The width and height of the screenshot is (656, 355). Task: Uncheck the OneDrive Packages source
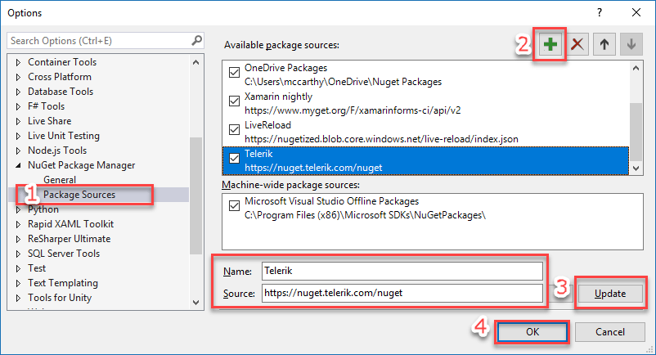236,74
